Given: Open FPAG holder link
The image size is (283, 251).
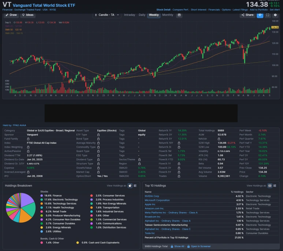Looking at the screenshot, I should pyautogui.click(x=16, y=125).
